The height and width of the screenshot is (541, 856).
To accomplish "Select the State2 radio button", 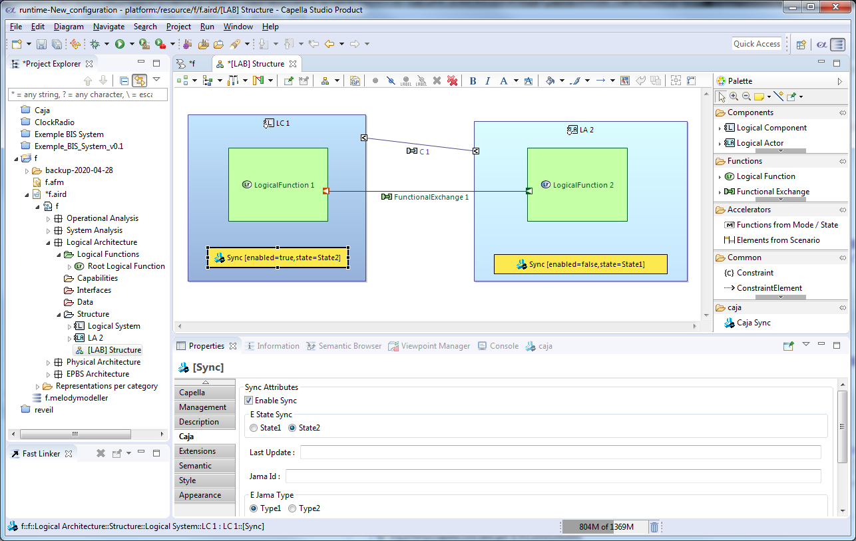I will coord(292,428).
